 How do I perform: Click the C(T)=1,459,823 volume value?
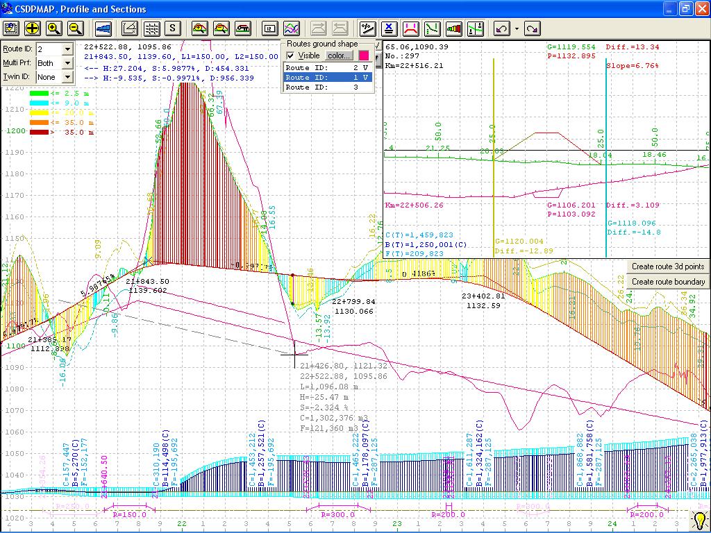419,235
